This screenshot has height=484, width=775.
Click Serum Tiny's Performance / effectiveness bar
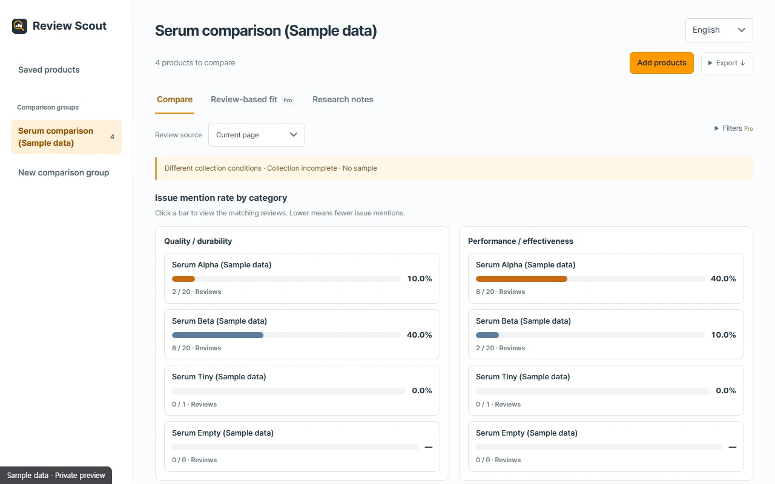point(593,391)
